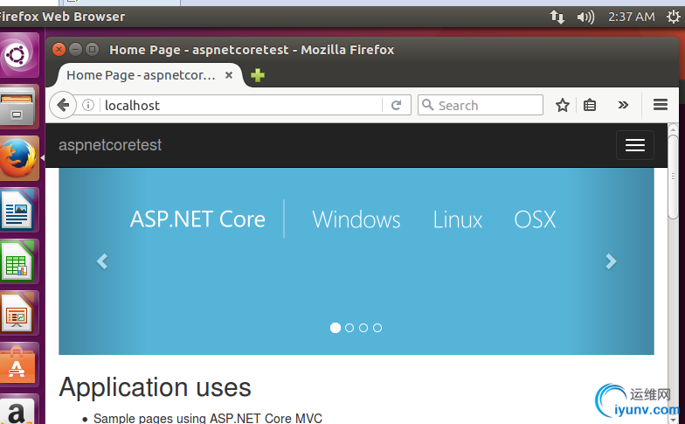Open LibreOffice Writer from the launcher
Viewport: 685px width, 424px height.
click(x=18, y=210)
